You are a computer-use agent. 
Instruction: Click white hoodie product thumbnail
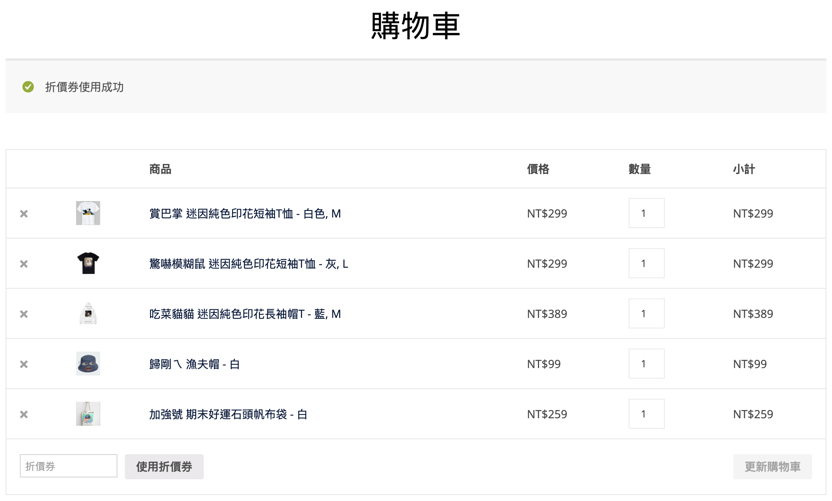coord(88,313)
